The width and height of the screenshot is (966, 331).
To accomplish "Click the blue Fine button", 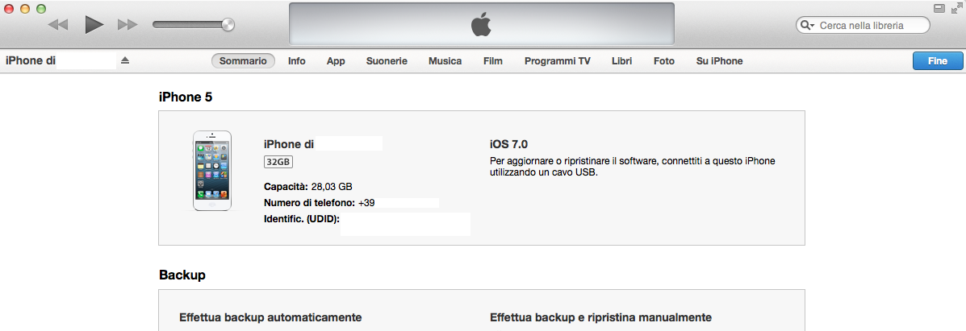I will (938, 61).
